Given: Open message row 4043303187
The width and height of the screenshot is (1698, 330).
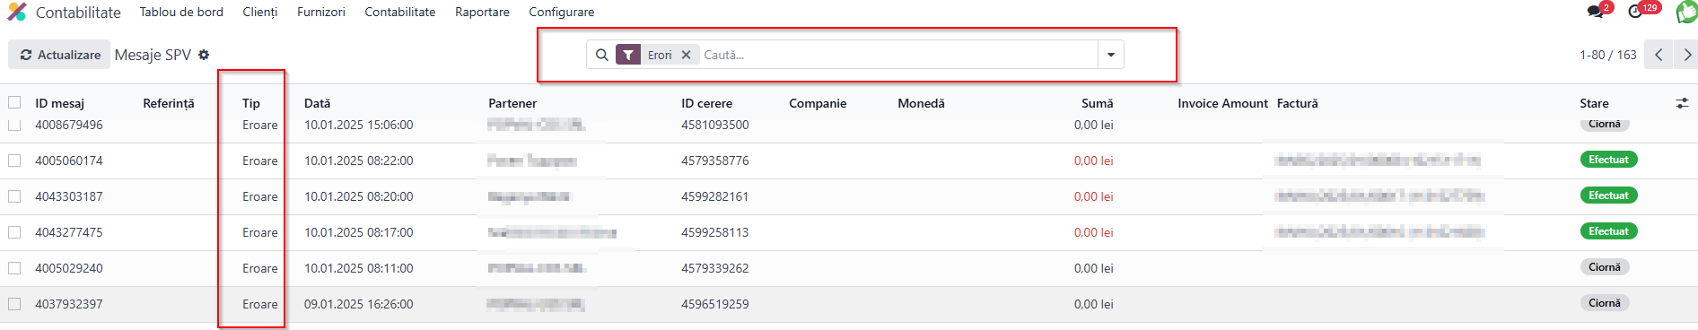Looking at the screenshot, I should click(x=849, y=196).
